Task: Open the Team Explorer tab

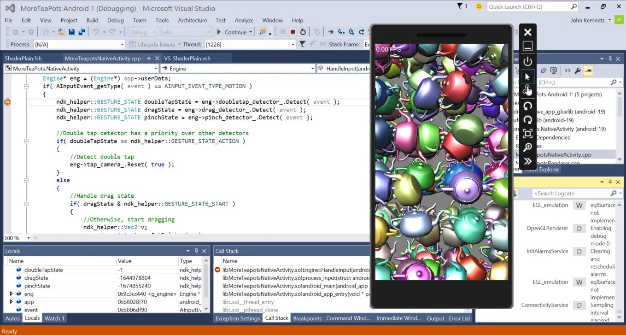Action: [x=542, y=169]
